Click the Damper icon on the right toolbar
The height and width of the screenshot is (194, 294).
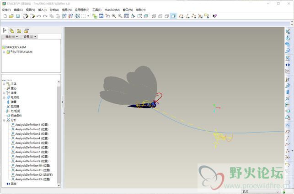pos(288,98)
